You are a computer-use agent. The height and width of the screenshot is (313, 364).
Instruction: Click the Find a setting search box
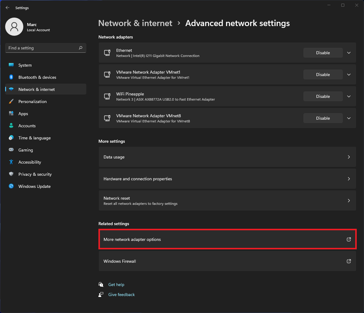[45, 48]
